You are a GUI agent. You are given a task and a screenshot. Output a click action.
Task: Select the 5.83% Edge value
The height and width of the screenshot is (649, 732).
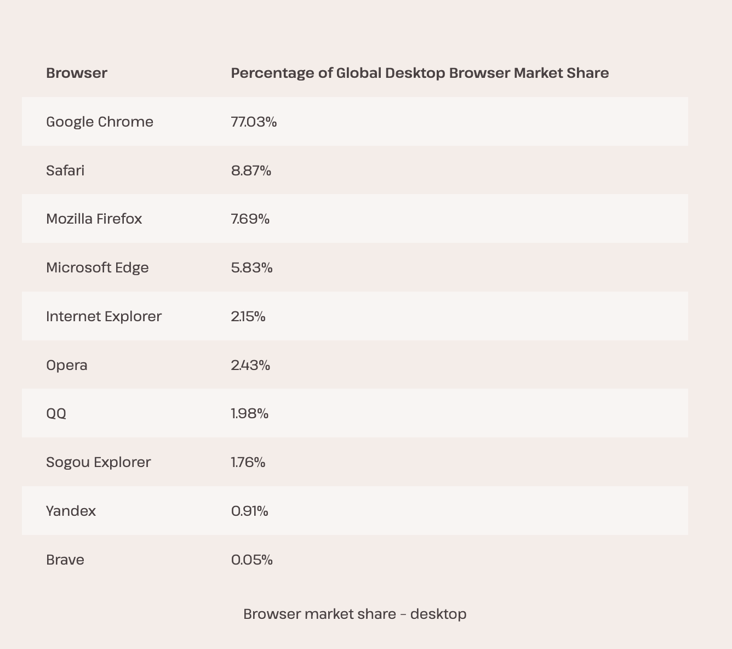pyautogui.click(x=251, y=267)
